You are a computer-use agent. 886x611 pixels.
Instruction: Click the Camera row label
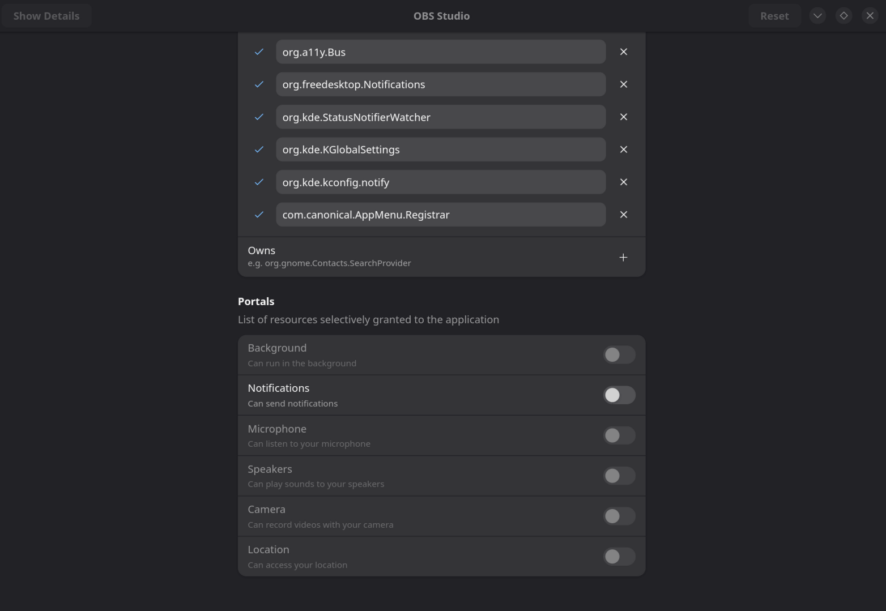266,509
